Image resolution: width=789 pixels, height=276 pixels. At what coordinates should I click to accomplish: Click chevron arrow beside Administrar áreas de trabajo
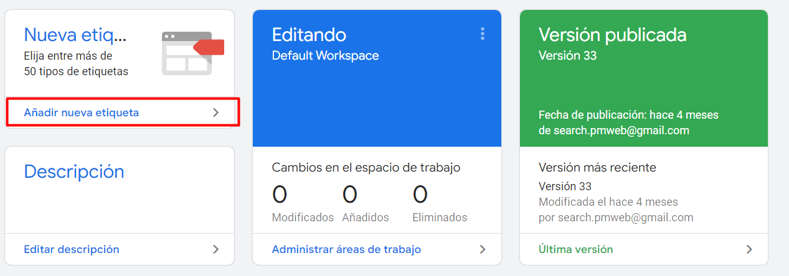point(483,249)
